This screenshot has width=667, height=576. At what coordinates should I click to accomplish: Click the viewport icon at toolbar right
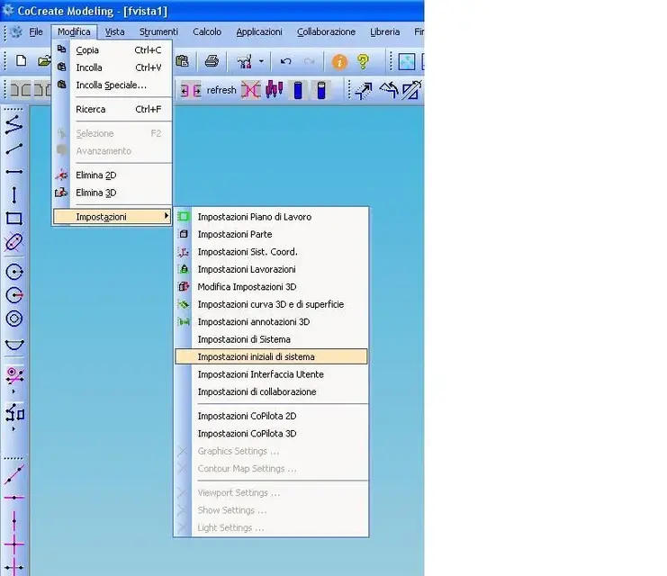tap(406, 62)
